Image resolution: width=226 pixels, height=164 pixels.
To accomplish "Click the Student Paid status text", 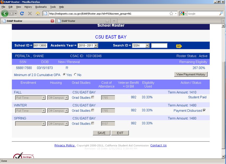I will tap(197, 97).
